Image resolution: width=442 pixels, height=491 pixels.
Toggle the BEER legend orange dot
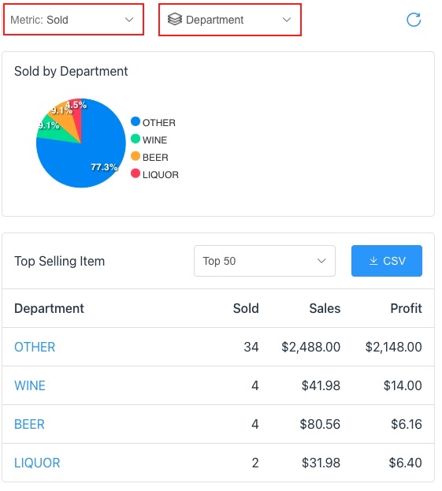pyautogui.click(x=136, y=156)
